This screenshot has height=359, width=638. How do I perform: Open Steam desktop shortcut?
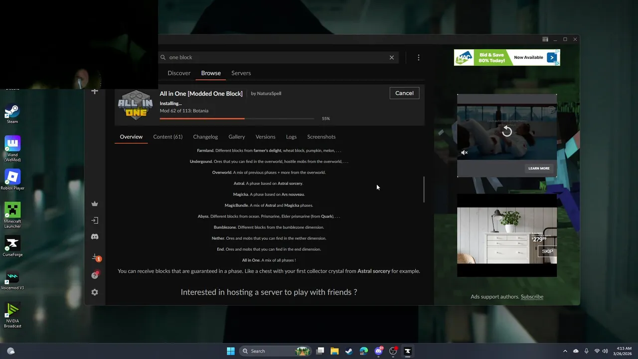tap(12, 114)
